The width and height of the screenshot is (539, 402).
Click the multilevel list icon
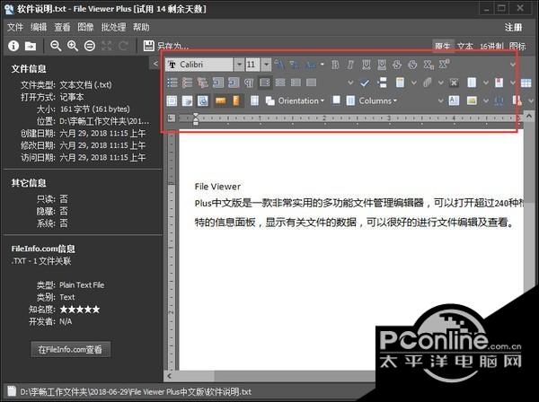202,83
